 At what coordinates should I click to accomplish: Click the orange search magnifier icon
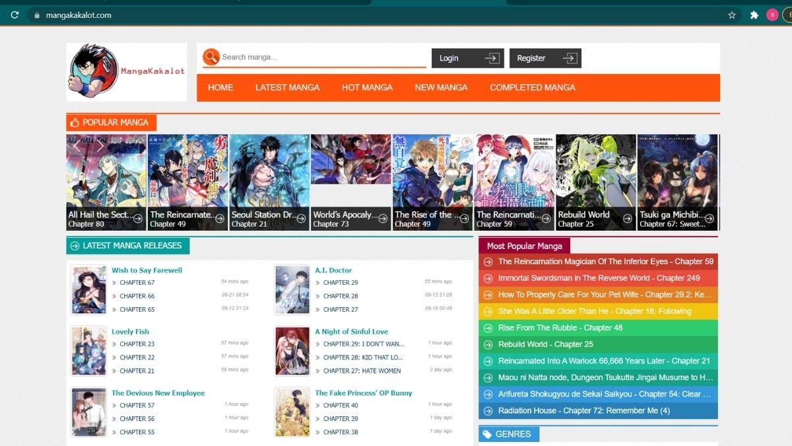click(x=211, y=57)
